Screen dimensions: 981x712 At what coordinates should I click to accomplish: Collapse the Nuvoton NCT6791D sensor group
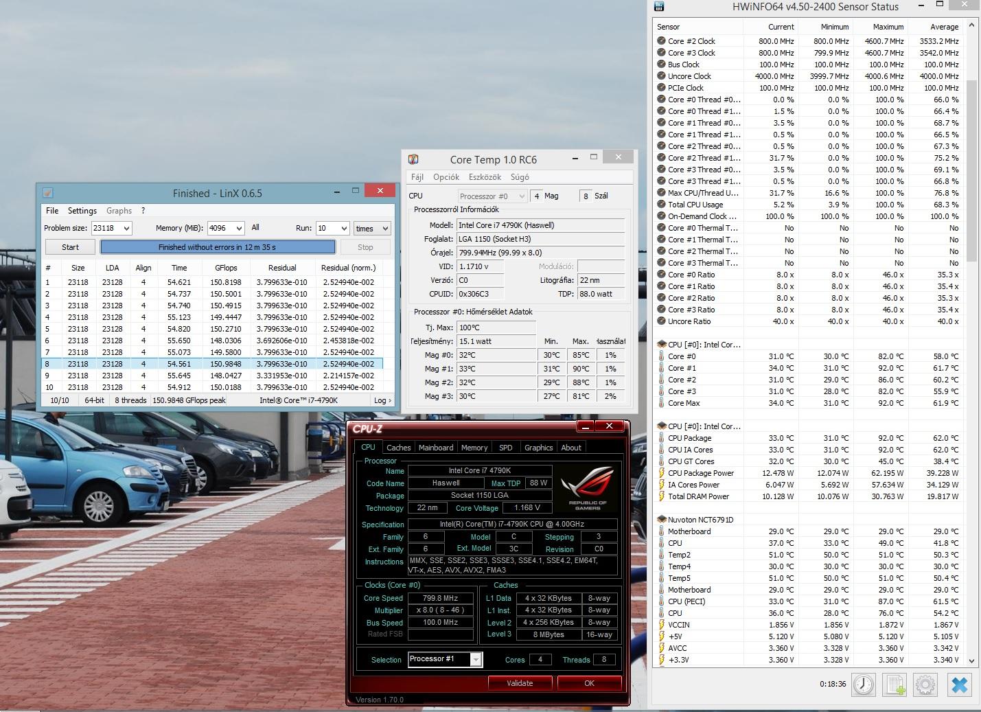click(x=662, y=520)
